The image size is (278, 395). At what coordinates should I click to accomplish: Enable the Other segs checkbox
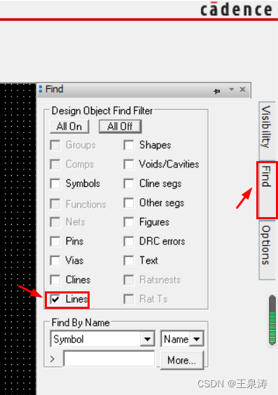[x=129, y=203]
